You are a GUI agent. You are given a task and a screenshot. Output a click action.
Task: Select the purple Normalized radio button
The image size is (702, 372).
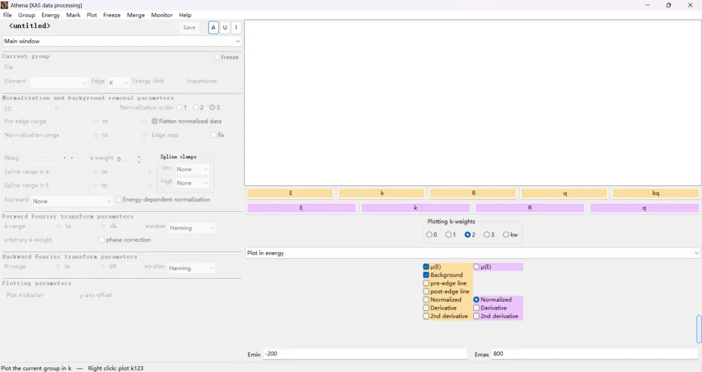tap(476, 299)
